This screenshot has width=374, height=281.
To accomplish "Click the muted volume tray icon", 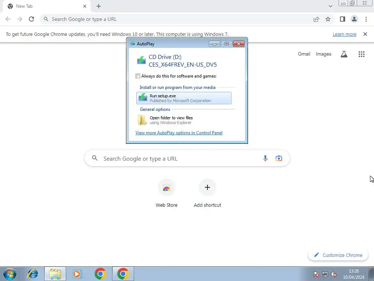I will [x=334, y=274].
